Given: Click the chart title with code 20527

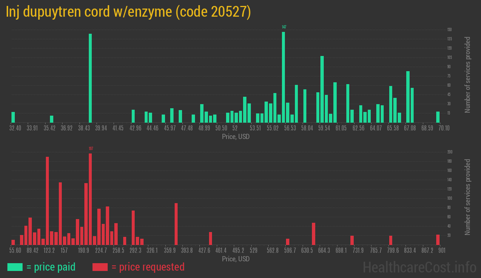Looking at the screenshot, I should [x=128, y=12].
